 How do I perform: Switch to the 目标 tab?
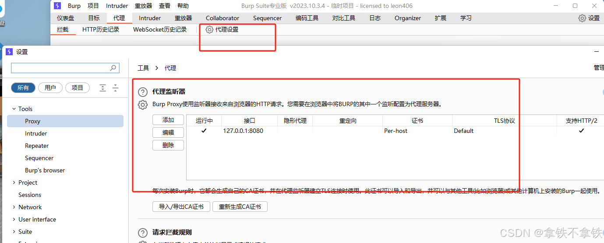(x=94, y=18)
